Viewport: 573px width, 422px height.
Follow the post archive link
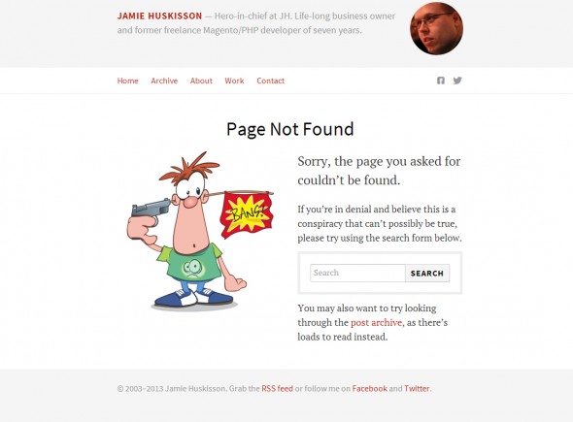[376, 323]
